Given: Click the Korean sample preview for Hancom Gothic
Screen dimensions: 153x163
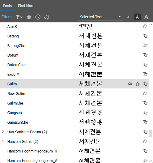Looking at the screenshot, I should (x=90, y=141).
